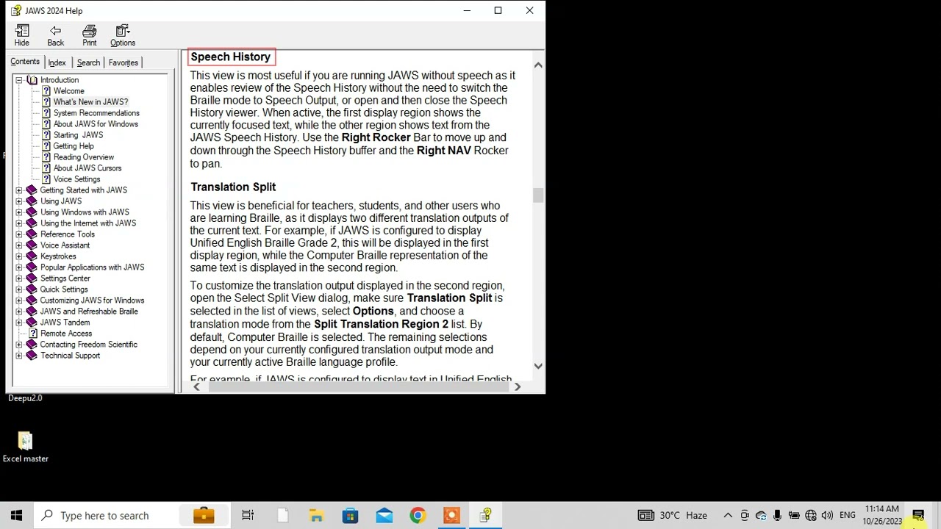Switch to the Search tab
The width and height of the screenshot is (941, 529).
click(88, 62)
